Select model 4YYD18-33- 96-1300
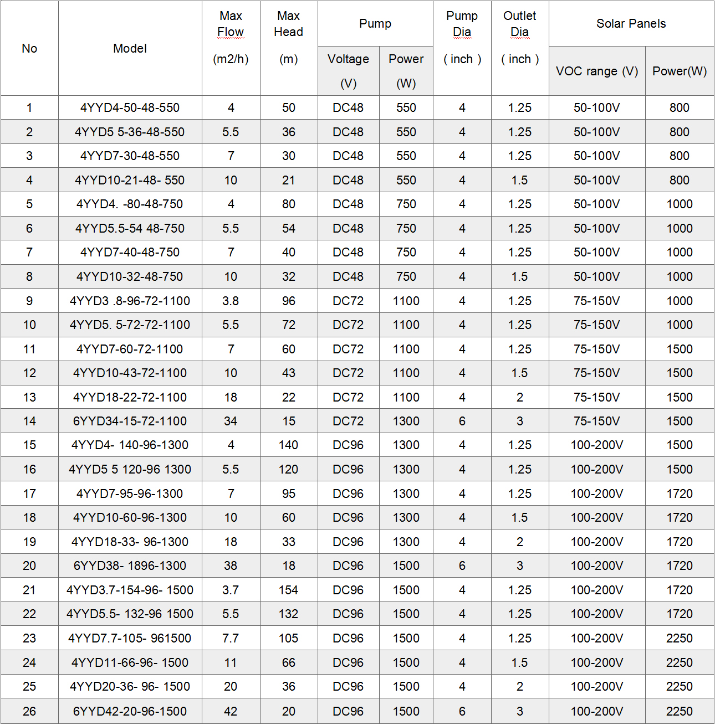 [x=130, y=542]
